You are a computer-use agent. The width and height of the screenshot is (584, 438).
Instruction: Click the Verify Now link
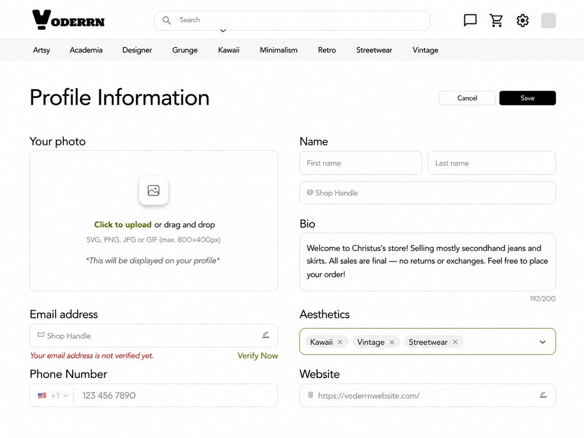pyautogui.click(x=257, y=356)
